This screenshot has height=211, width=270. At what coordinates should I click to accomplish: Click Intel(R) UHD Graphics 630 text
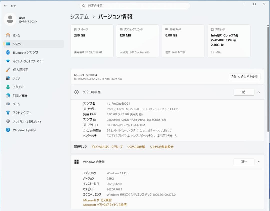click(134, 52)
